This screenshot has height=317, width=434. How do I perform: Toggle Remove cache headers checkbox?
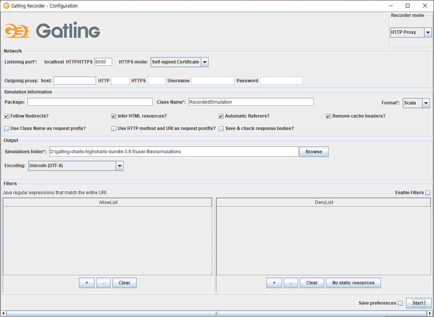click(328, 116)
